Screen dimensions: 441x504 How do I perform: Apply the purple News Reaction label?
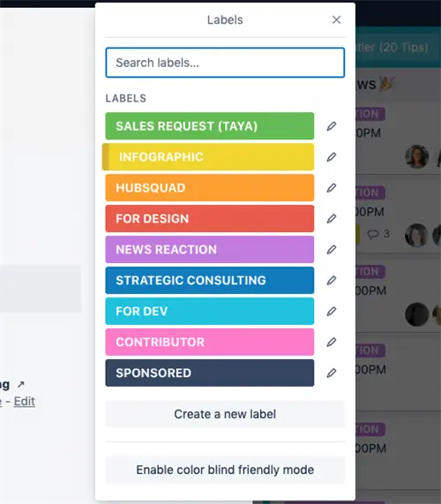click(210, 250)
